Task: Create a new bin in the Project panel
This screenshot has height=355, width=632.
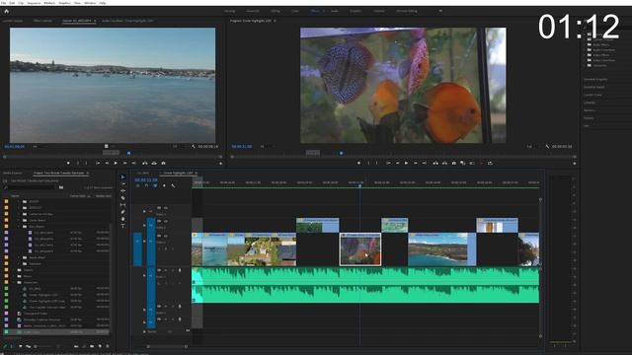Action: (x=92, y=346)
